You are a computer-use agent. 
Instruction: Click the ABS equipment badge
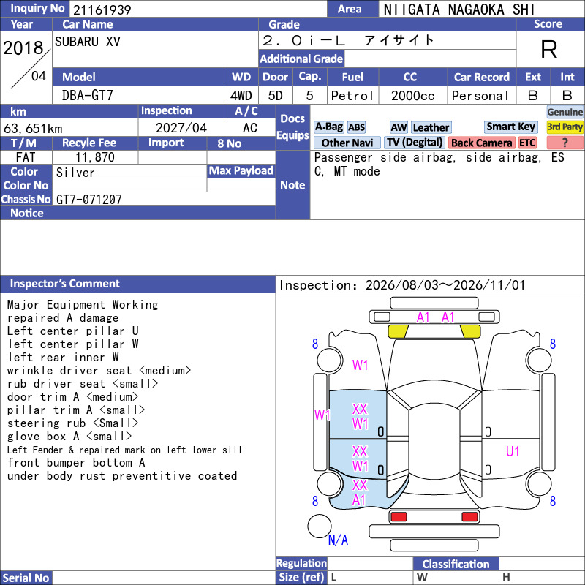pyautogui.click(x=356, y=127)
